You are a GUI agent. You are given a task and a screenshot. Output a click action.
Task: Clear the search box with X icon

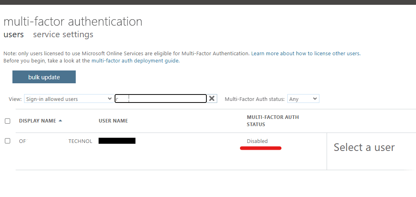click(212, 98)
